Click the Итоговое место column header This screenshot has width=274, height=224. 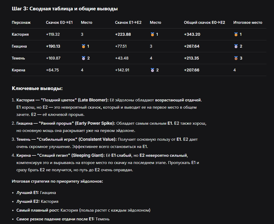(x=248, y=23)
